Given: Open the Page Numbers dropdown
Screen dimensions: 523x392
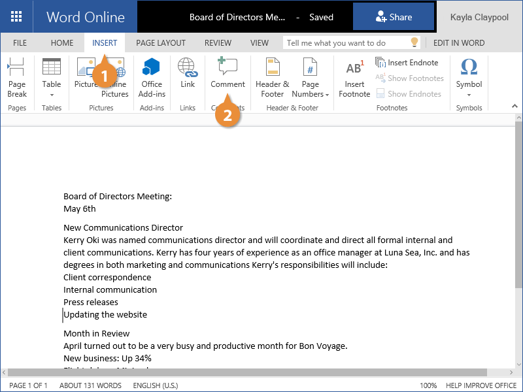Looking at the screenshot, I should tap(311, 78).
